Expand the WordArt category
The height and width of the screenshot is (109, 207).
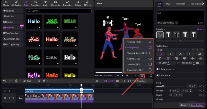pyautogui.click(x=22, y=28)
